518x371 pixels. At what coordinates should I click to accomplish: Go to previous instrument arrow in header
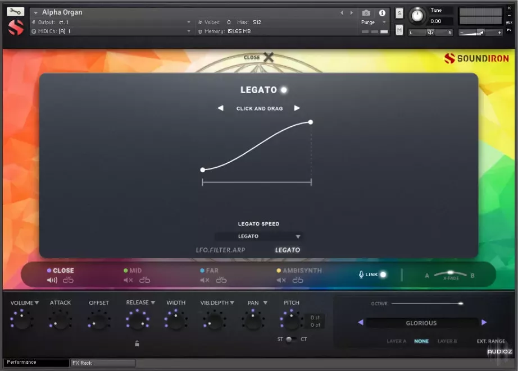[342, 13]
